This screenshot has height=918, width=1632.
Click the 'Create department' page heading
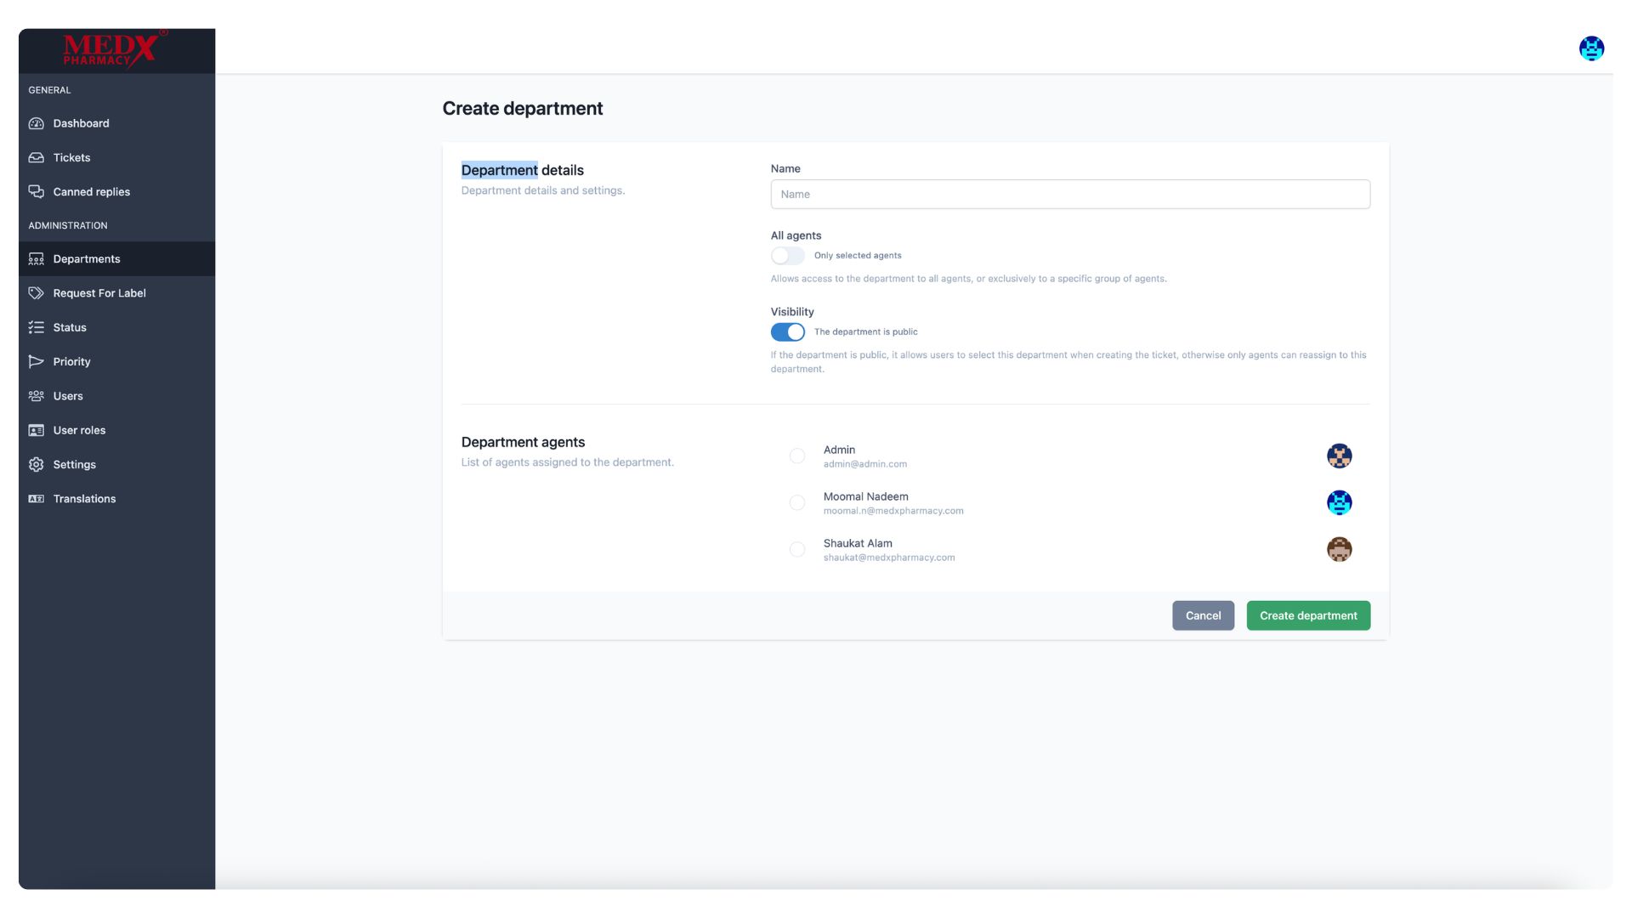tap(522, 108)
